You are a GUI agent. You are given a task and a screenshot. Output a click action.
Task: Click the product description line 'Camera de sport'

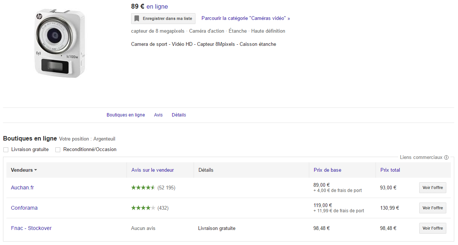[x=203, y=44]
